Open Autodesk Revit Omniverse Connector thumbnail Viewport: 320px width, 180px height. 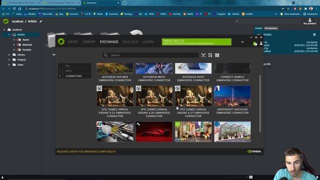coord(193,68)
